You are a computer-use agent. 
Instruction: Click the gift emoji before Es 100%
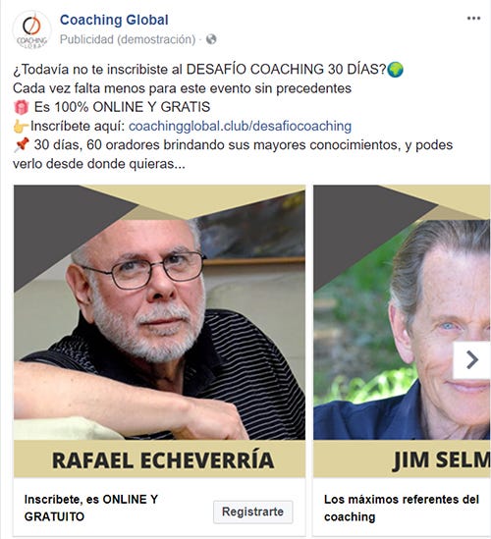pyautogui.click(x=21, y=107)
